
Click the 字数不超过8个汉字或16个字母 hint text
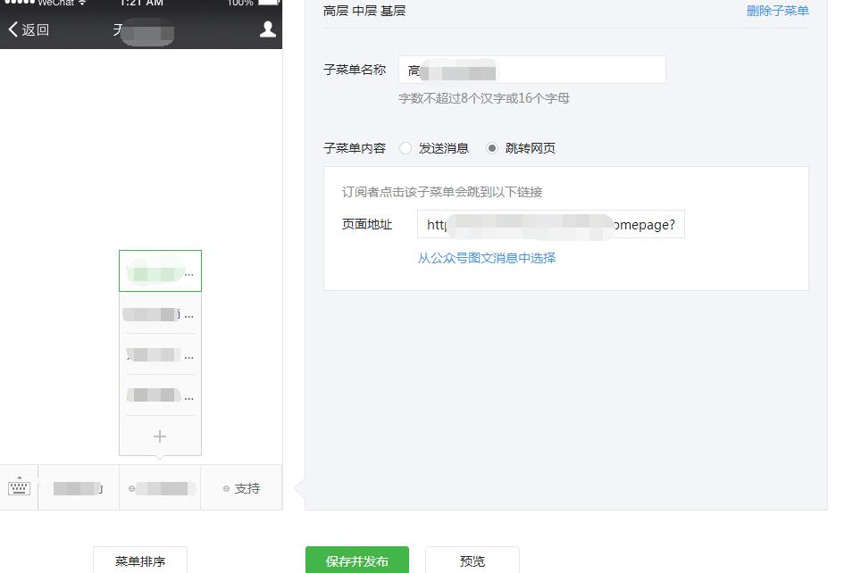[483, 98]
